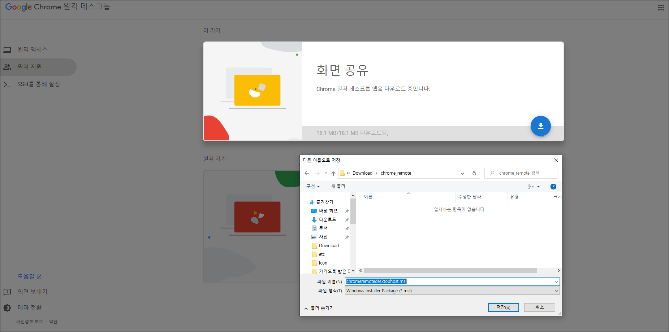Viewport: 669px width, 332px height.
Task: Open 파일 형식 type combo box
Action: pos(452,291)
